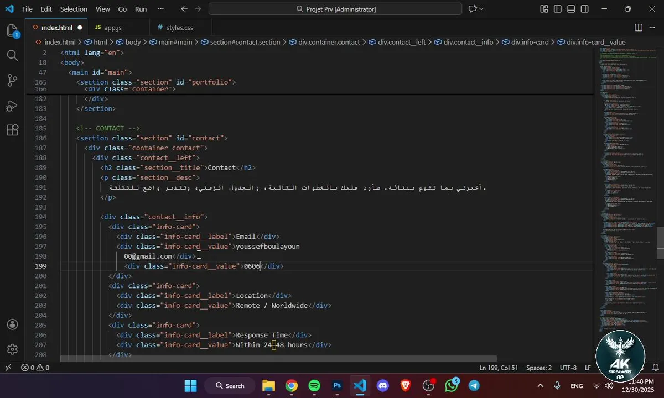This screenshot has height=398, width=664.
Task: Expand the title bar menu overflow ellipsis
Action: (x=161, y=9)
